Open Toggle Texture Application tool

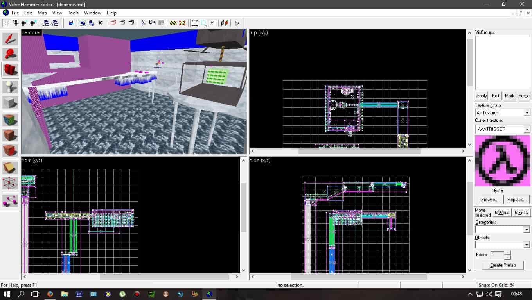click(10, 119)
